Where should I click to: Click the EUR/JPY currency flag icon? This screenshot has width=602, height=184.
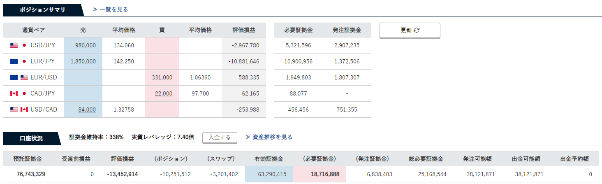point(19,61)
